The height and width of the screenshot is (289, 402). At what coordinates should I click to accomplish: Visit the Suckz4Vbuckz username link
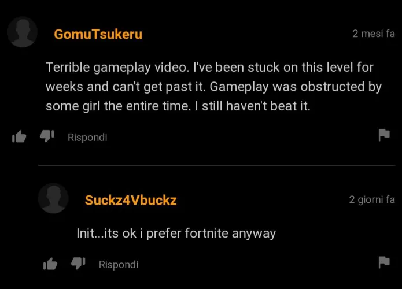pos(131,201)
